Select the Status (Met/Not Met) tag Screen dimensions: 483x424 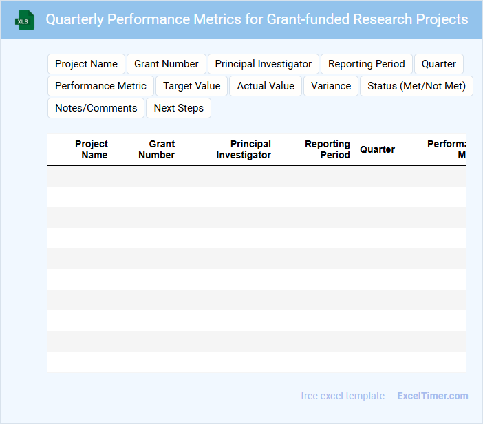416,86
